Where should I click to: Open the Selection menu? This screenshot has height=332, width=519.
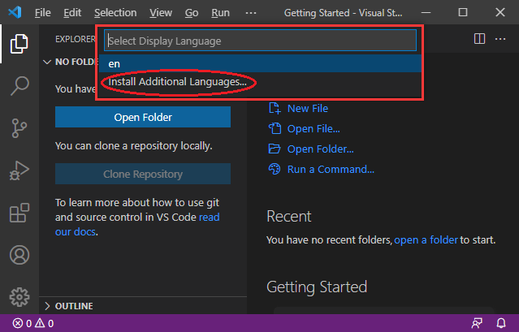(x=115, y=13)
